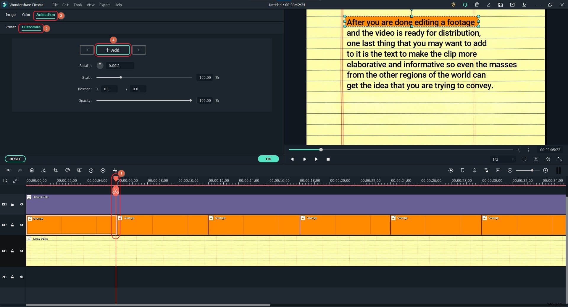
Task: Switch to the Preset tab
Action: pyautogui.click(x=11, y=27)
